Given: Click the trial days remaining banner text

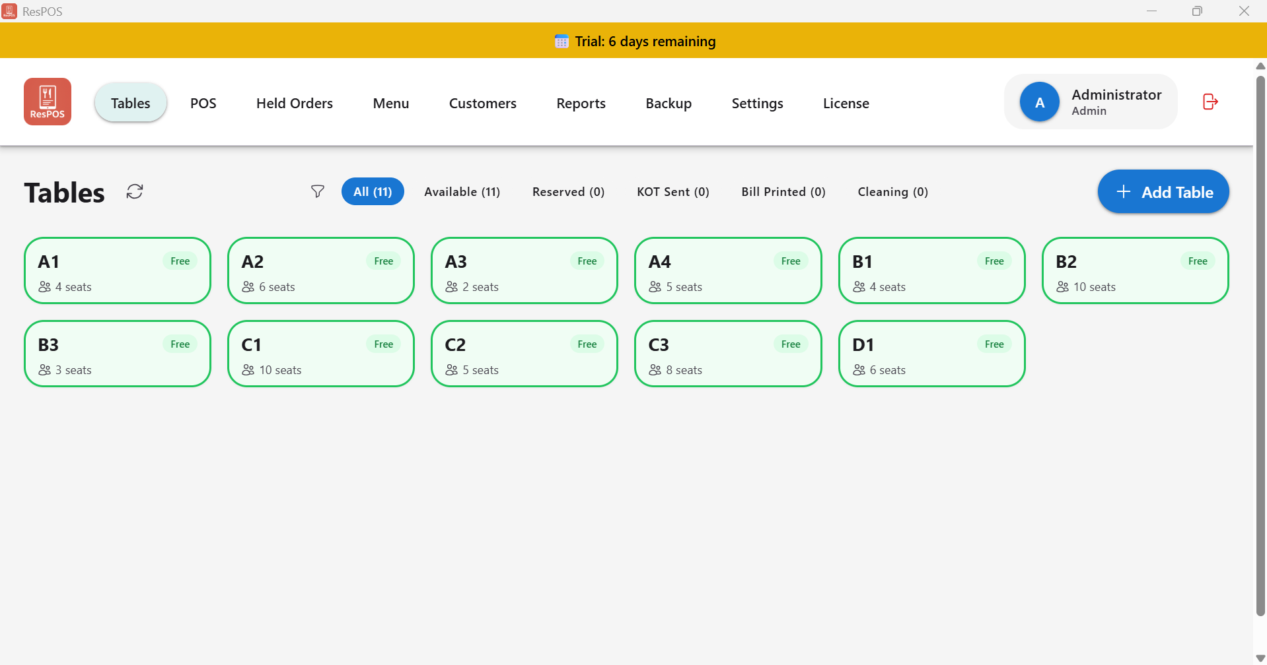Looking at the screenshot, I should point(645,42).
